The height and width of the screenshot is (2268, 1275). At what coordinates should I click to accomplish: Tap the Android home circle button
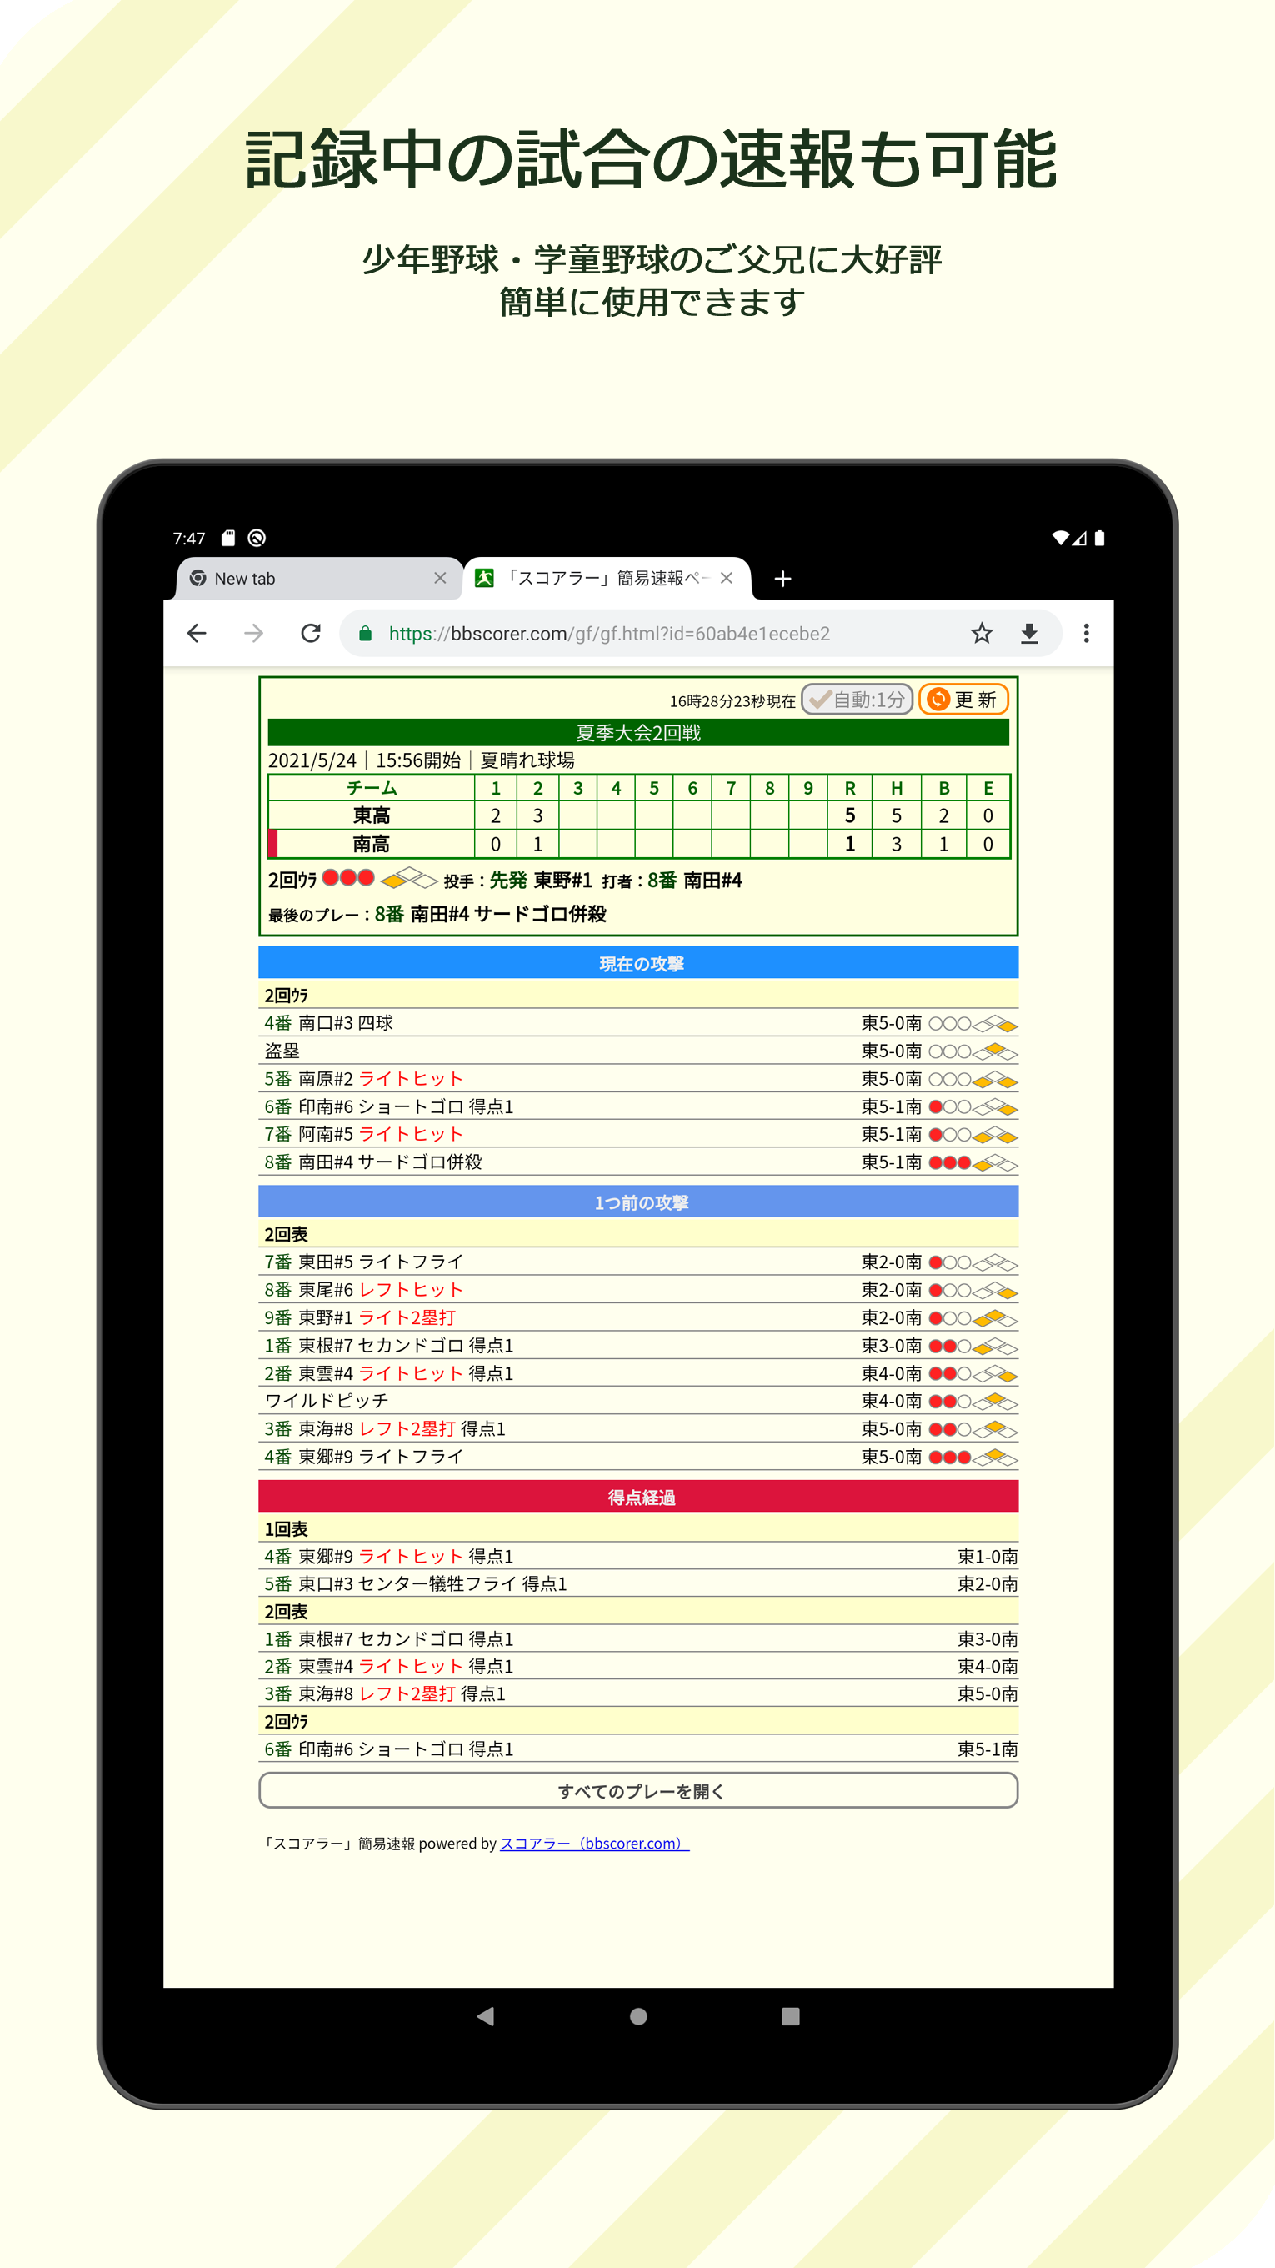click(x=639, y=2015)
